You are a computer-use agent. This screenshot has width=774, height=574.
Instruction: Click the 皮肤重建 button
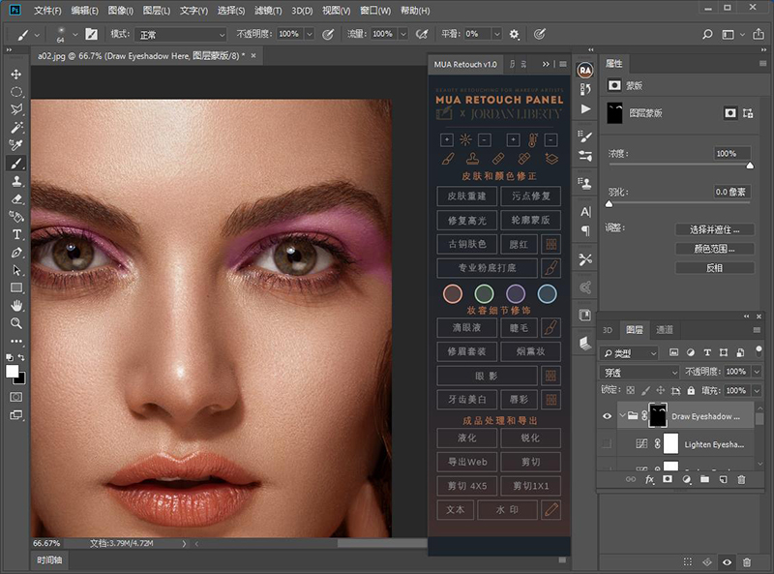tap(466, 196)
